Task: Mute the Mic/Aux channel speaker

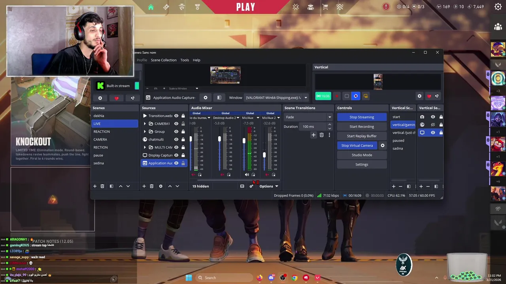Action: click(247, 175)
